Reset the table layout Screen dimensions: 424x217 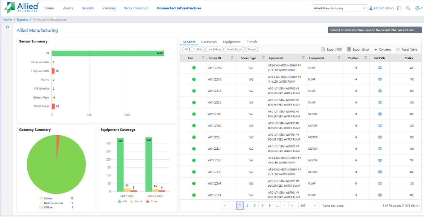pos(407,49)
